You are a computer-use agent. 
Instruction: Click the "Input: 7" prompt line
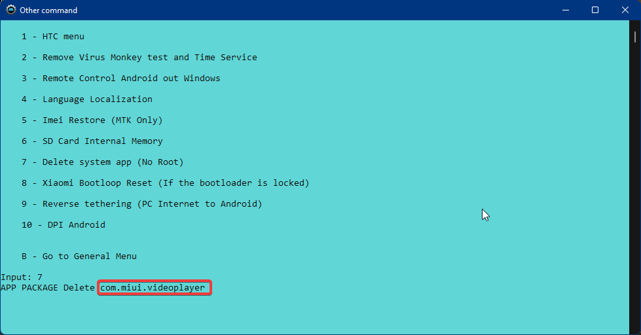[22, 277]
